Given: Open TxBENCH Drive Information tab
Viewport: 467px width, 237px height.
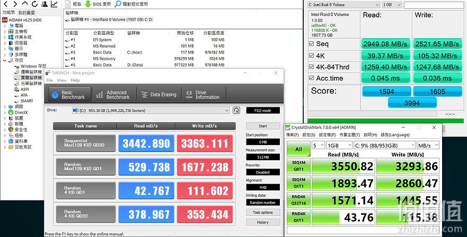Looking at the screenshot, I should click(x=204, y=95).
